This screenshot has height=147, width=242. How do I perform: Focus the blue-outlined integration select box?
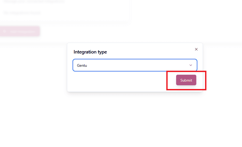coord(135,65)
